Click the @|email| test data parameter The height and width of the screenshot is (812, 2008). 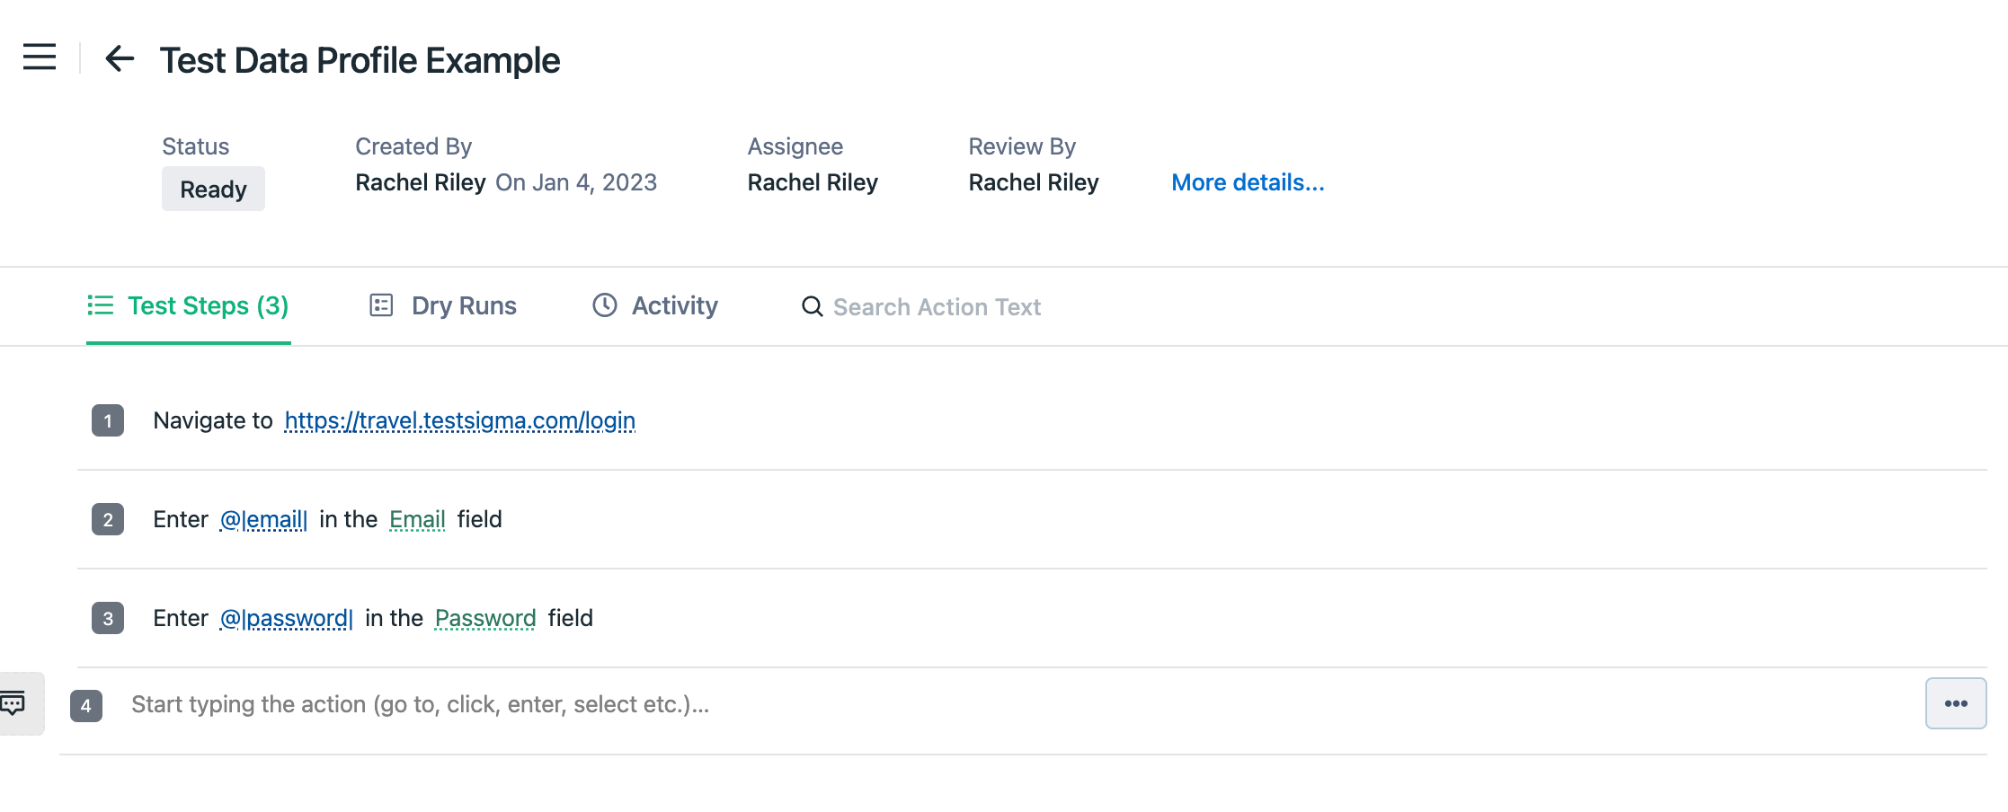263,519
